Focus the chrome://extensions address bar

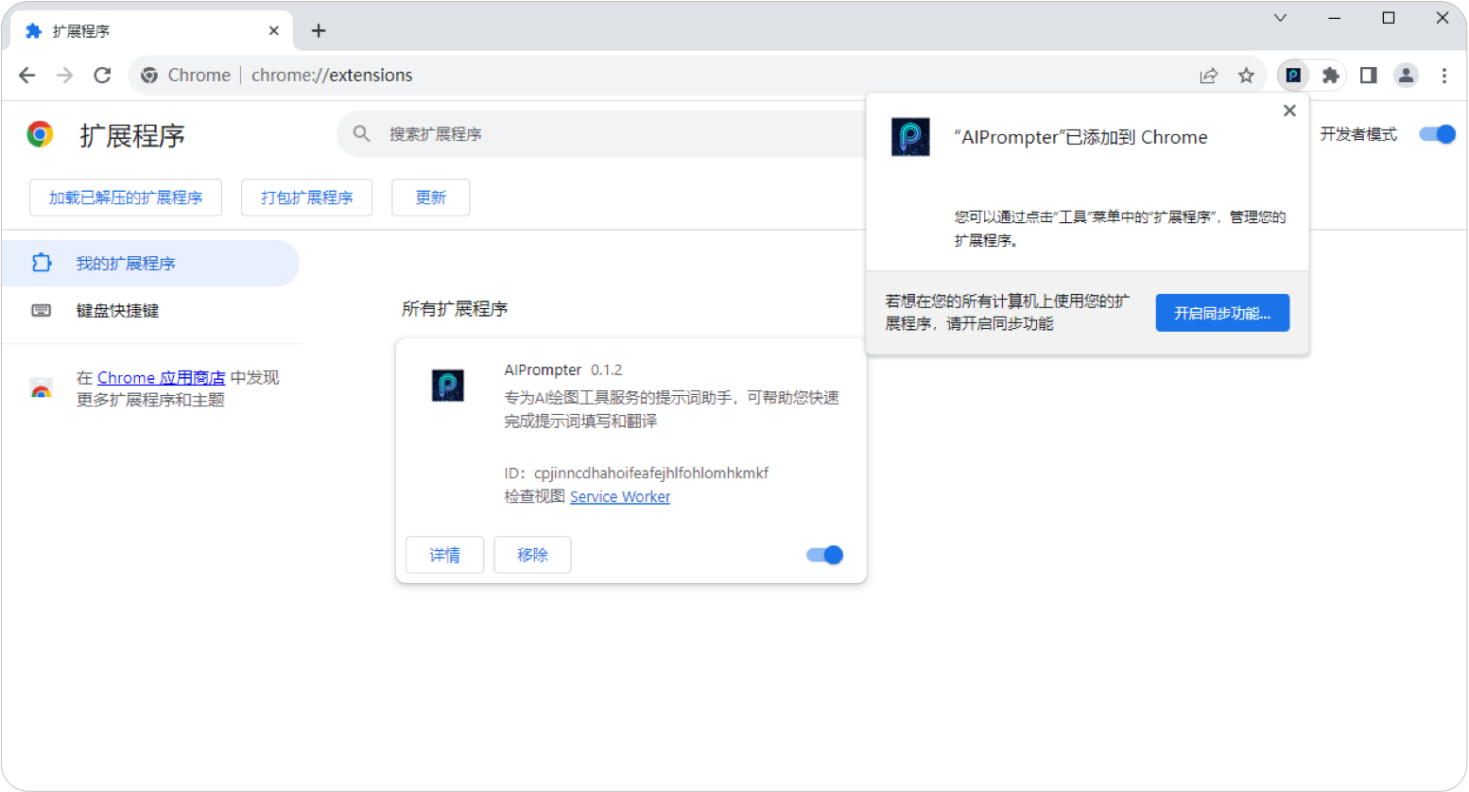(x=697, y=76)
